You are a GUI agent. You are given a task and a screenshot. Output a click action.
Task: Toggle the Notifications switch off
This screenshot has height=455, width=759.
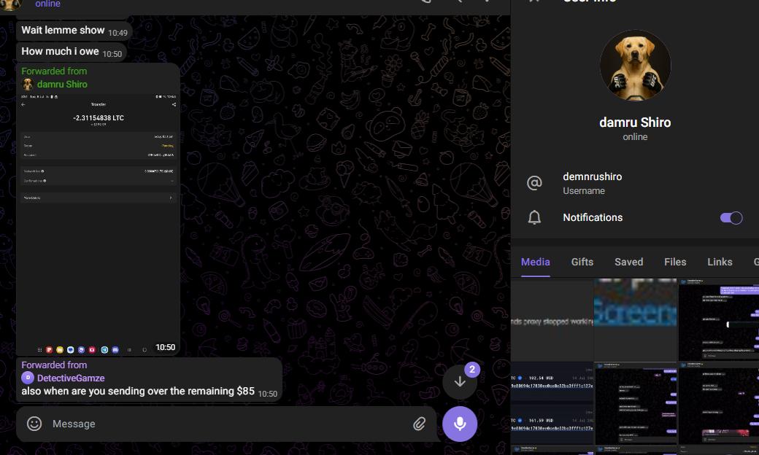tap(731, 217)
